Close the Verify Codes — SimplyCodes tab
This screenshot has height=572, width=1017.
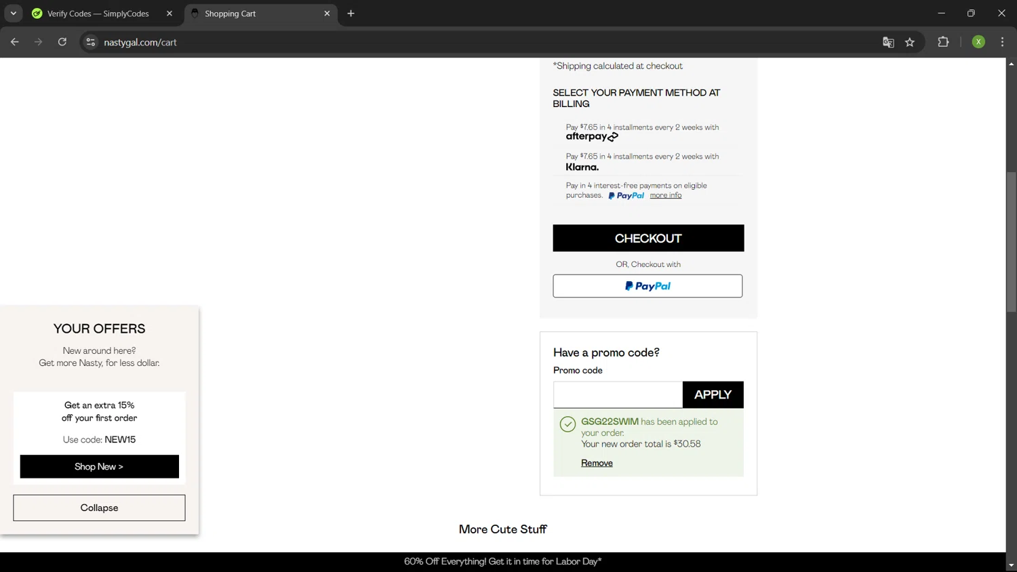[169, 14]
